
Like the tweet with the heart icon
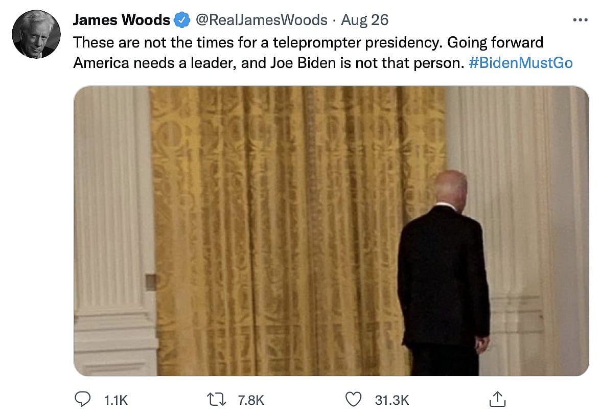(x=354, y=399)
